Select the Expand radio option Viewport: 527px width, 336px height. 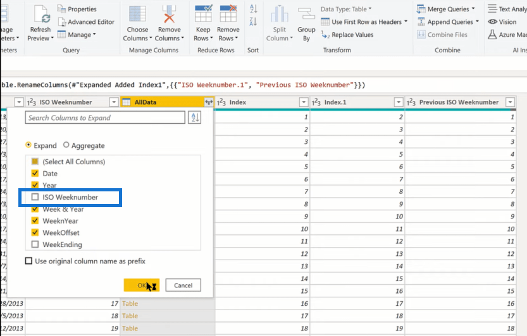pos(28,145)
